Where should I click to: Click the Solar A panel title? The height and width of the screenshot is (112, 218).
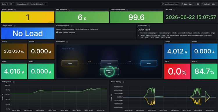point(32,41)
